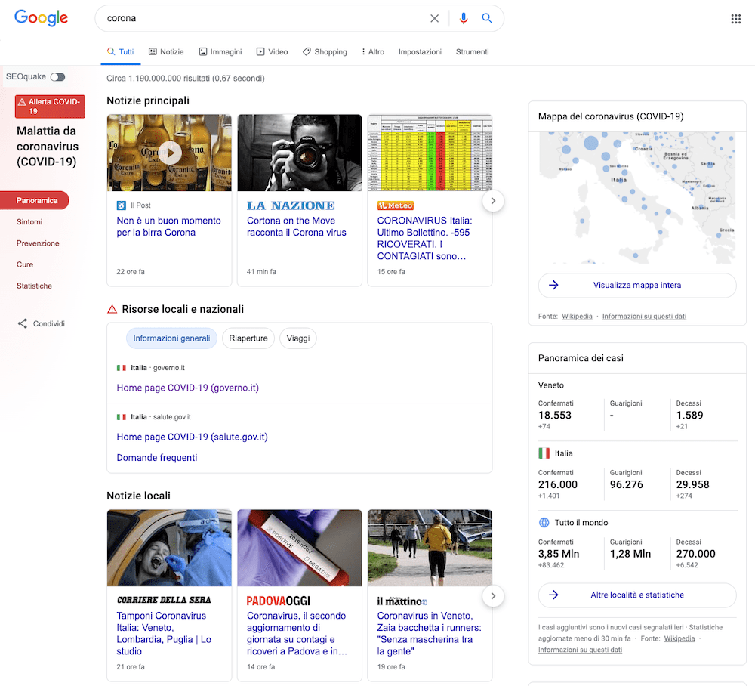Image resolution: width=755 pixels, height=686 pixels.
Task: Open the colored data table thumbnail
Action: (x=430, y=153)
